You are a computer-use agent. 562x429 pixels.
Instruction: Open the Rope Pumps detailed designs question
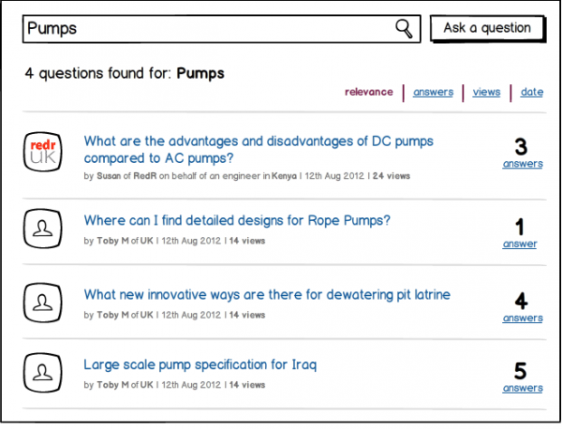(237, 220)
